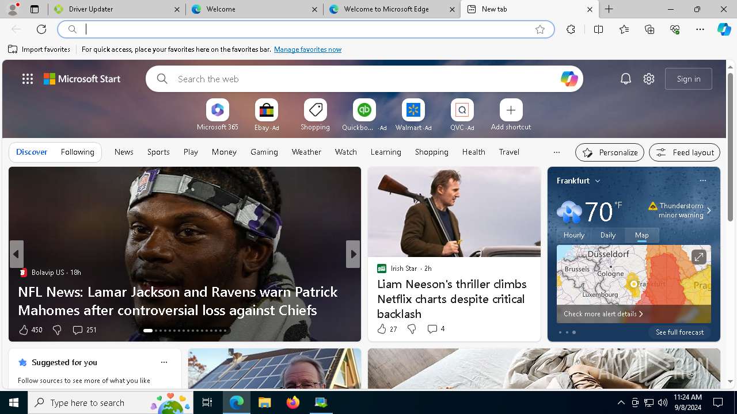Select the Following feed tab
The height and width of the screenshot is (414, 737).
[x=77, y=152]
